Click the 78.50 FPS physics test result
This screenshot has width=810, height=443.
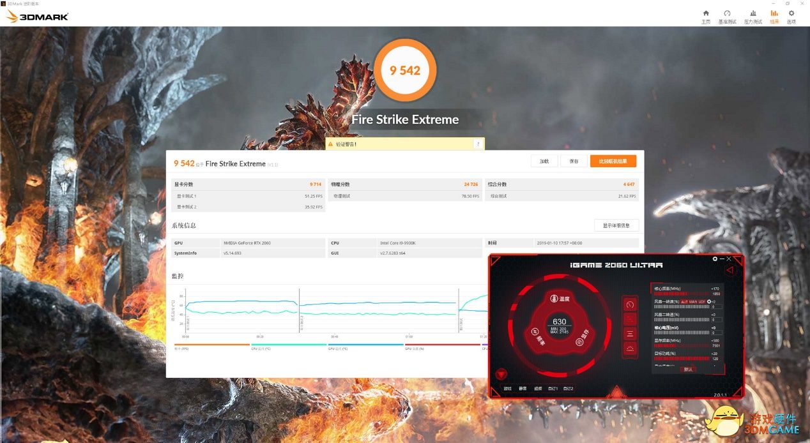[470, 196]
